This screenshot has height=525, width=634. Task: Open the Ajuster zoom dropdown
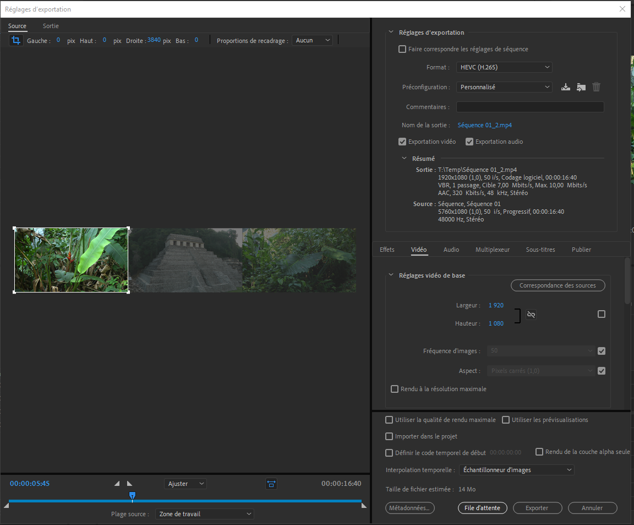(185, 484)
